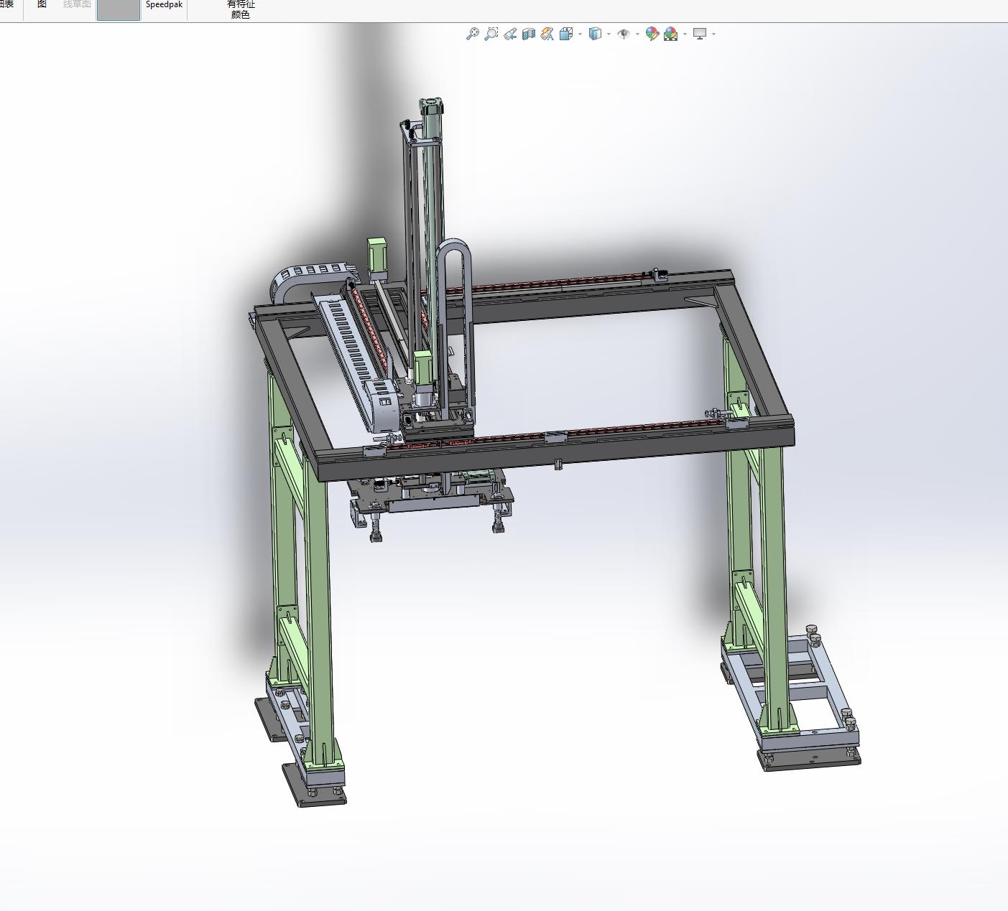
Task: Open the View Settings dropdown arrow
Action: pyautogui.click(x=713, y=34)
